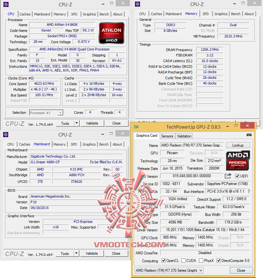Viewport: 263px width, 278px height.
Task: Maximize the top-left CPU-Z window
Action: 112,3
